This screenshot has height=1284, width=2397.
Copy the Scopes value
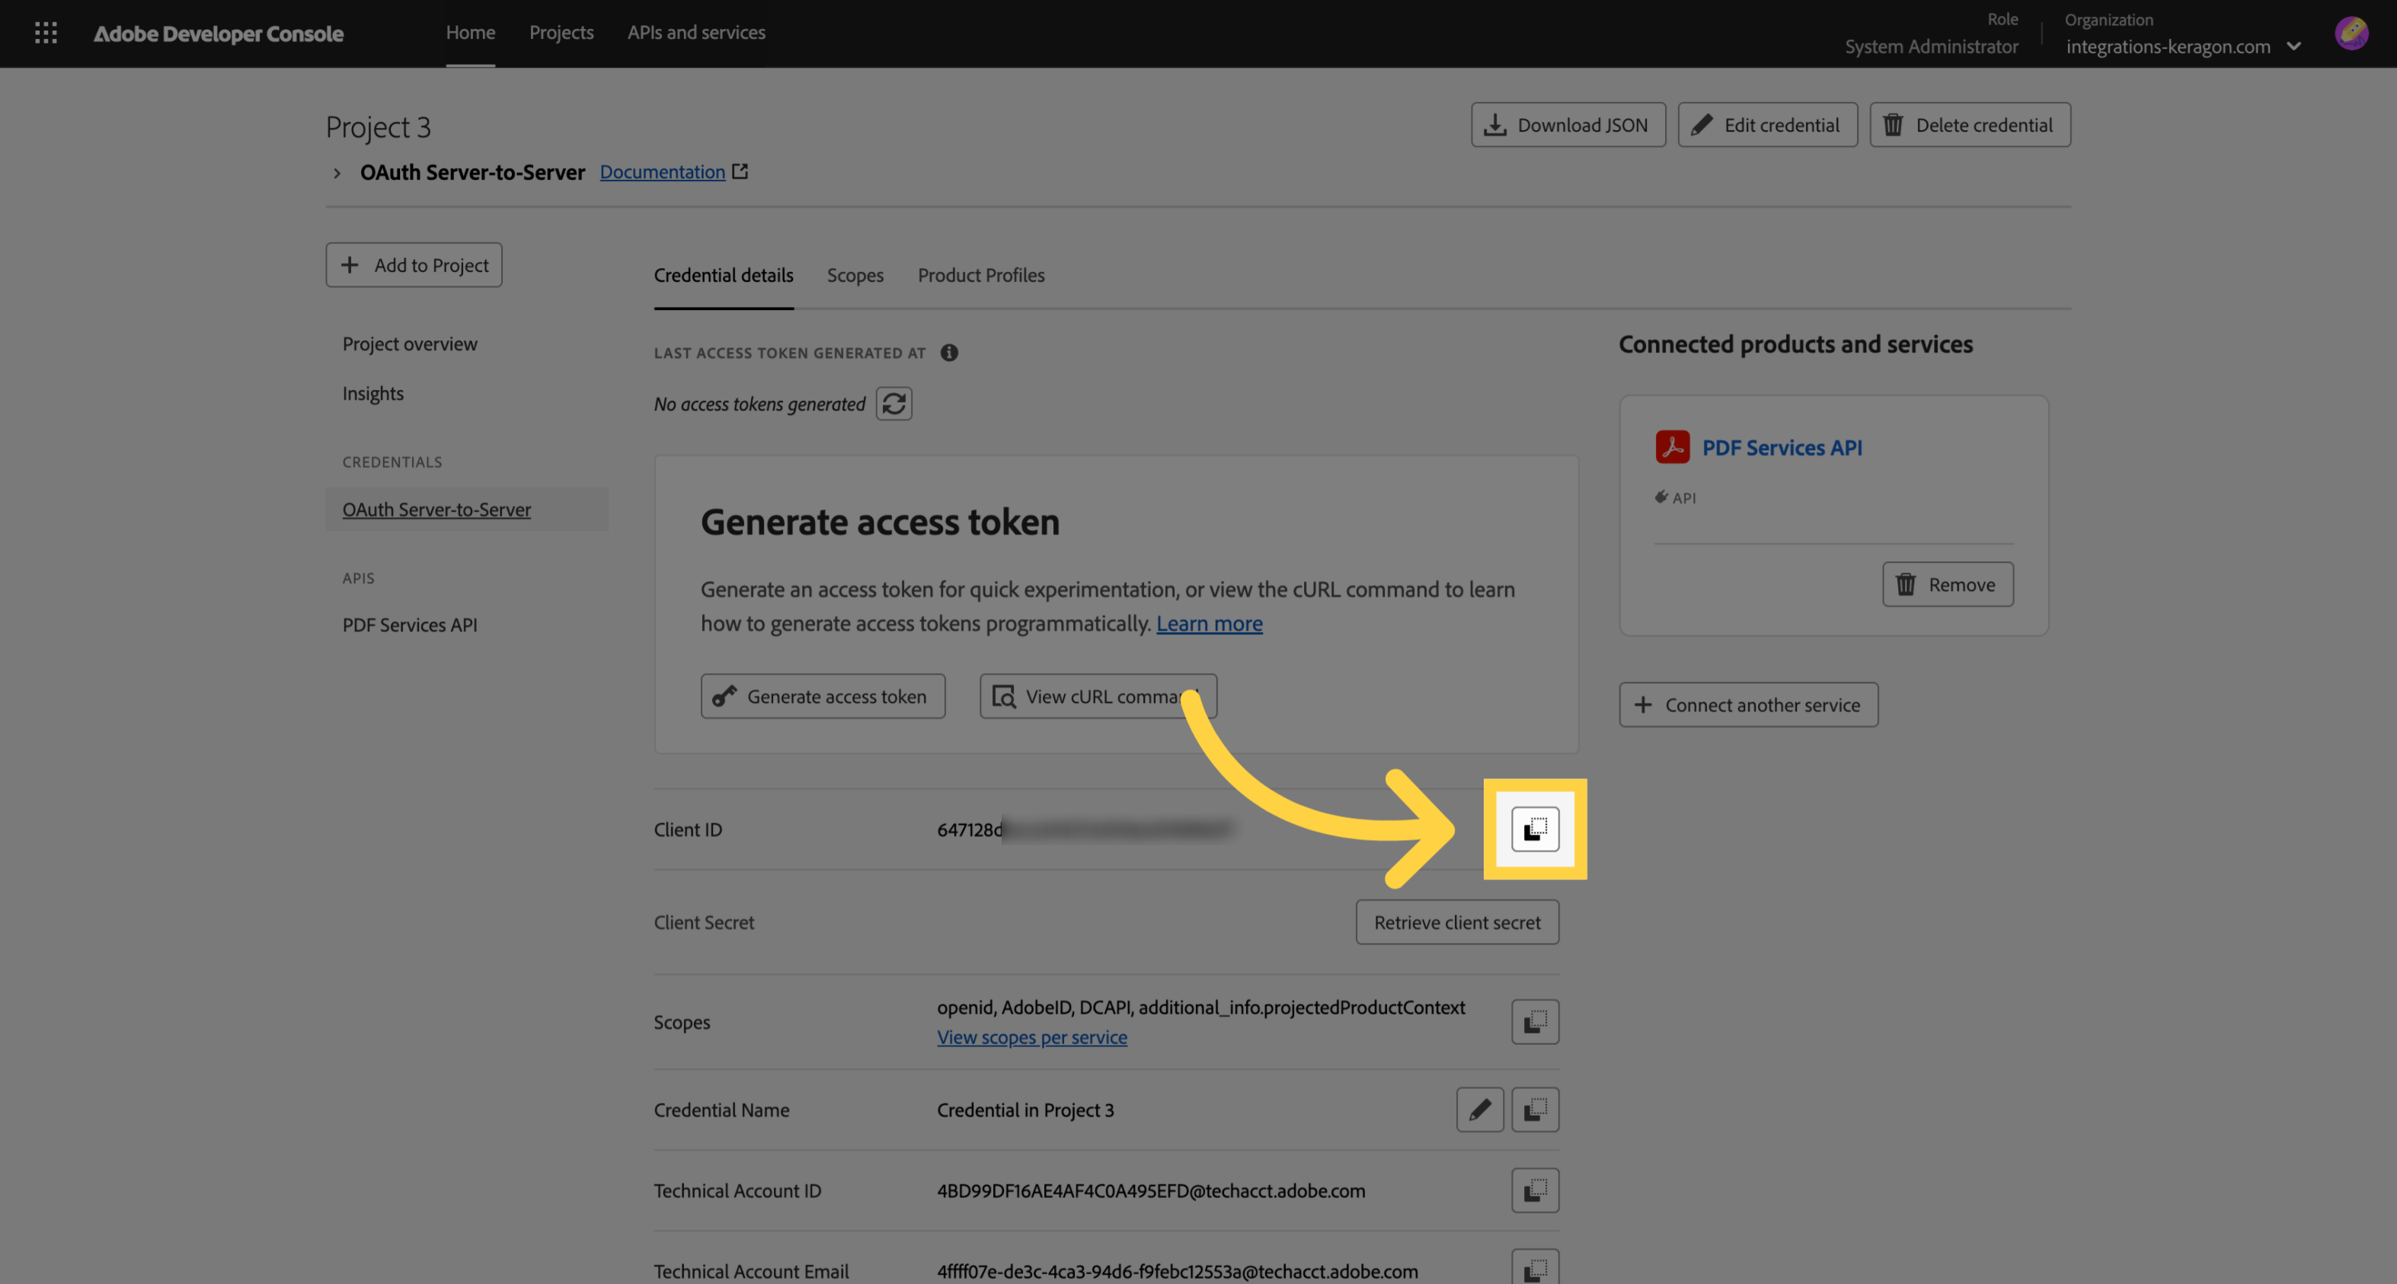click(x=1535, y=1021)
